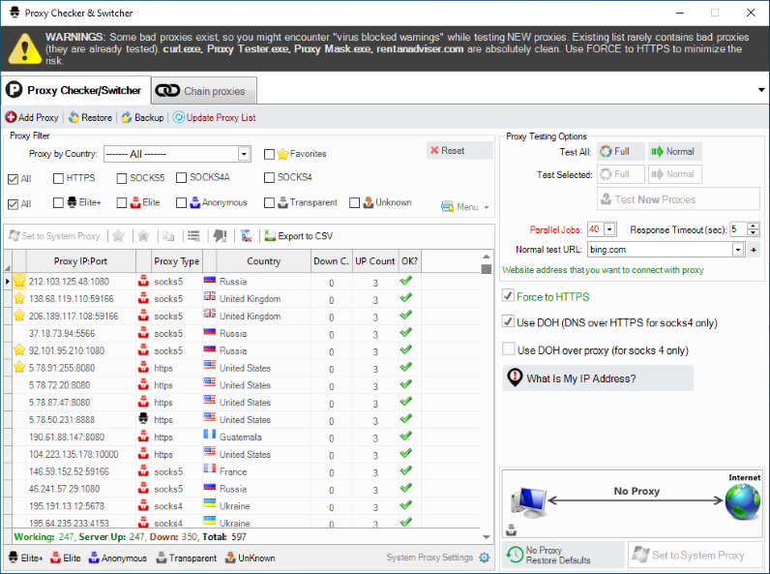
Task: Enable the SOCKS4A filter checkbox
Action: coord(181,177)
